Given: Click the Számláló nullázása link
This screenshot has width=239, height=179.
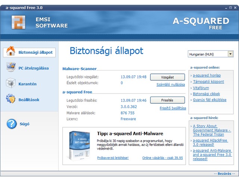Looking at the screenshot, I should (171, 85).
